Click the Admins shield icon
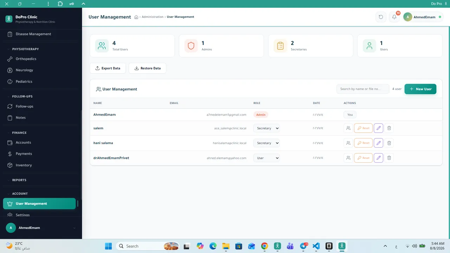Viewport: 450px width, 253px height. [191, 46]
